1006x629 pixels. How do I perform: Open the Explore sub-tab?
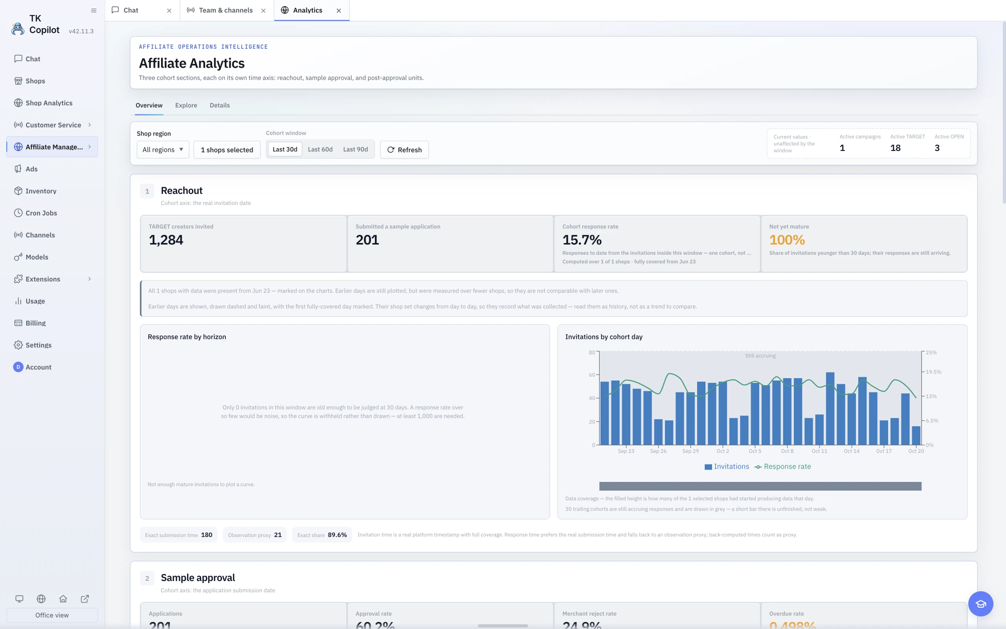tap(186, 106)
